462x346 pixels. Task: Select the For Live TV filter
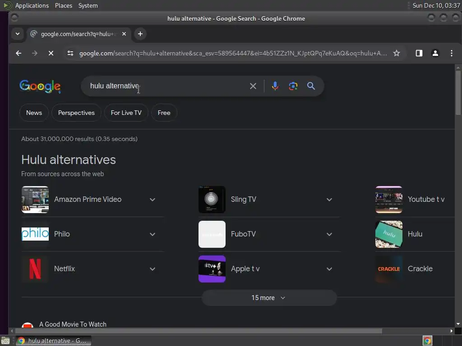pyautogui.click(x=126, y=113)
